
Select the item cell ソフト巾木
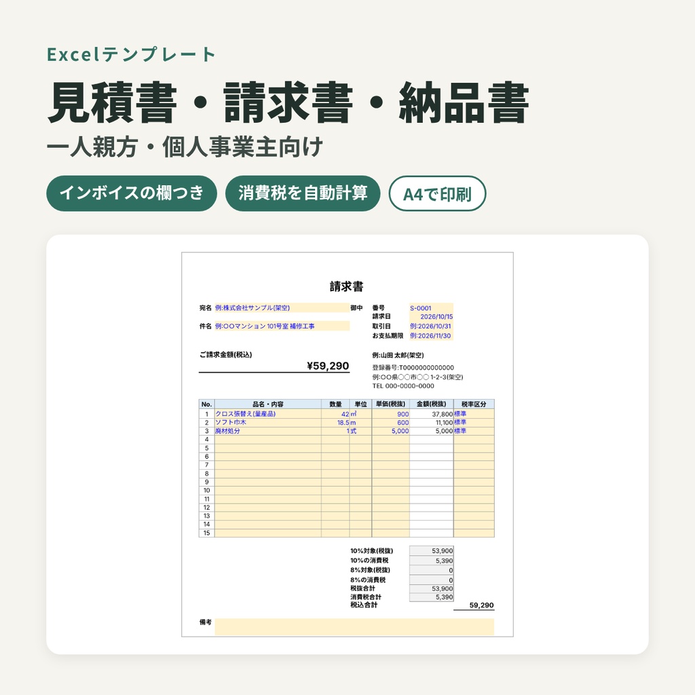coord(267,422)
